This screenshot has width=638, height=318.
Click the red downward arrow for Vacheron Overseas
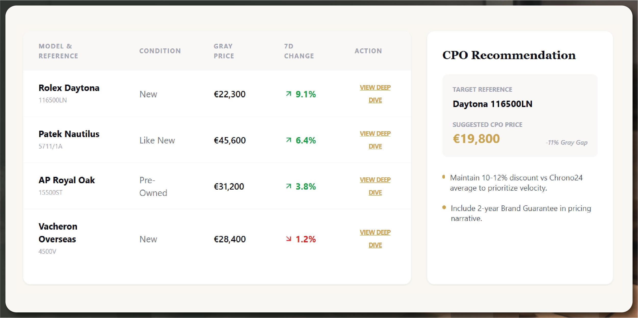(289, 239)
